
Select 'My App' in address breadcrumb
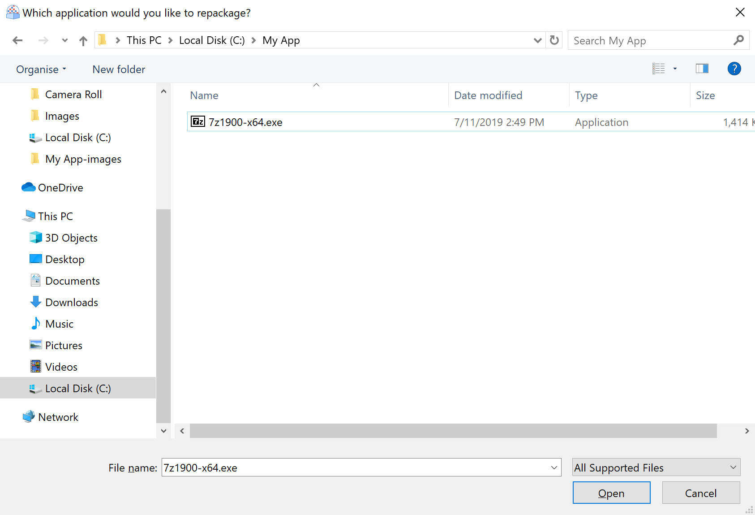281,40
